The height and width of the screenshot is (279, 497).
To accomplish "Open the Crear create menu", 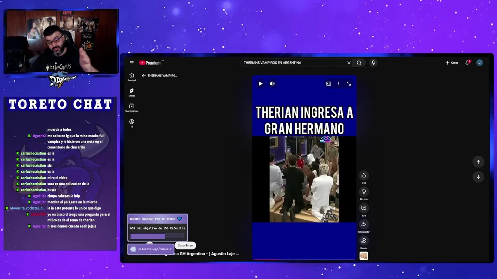I will 452,63.
